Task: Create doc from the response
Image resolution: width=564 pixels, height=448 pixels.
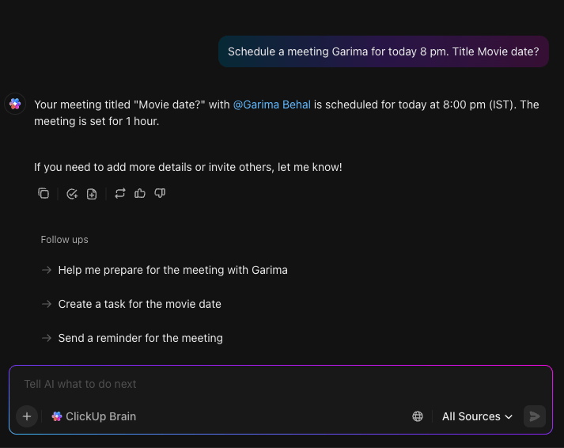Action: (92, 194)
